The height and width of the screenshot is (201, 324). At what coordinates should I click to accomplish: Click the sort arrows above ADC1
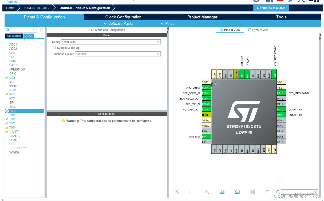click(25, 40)
